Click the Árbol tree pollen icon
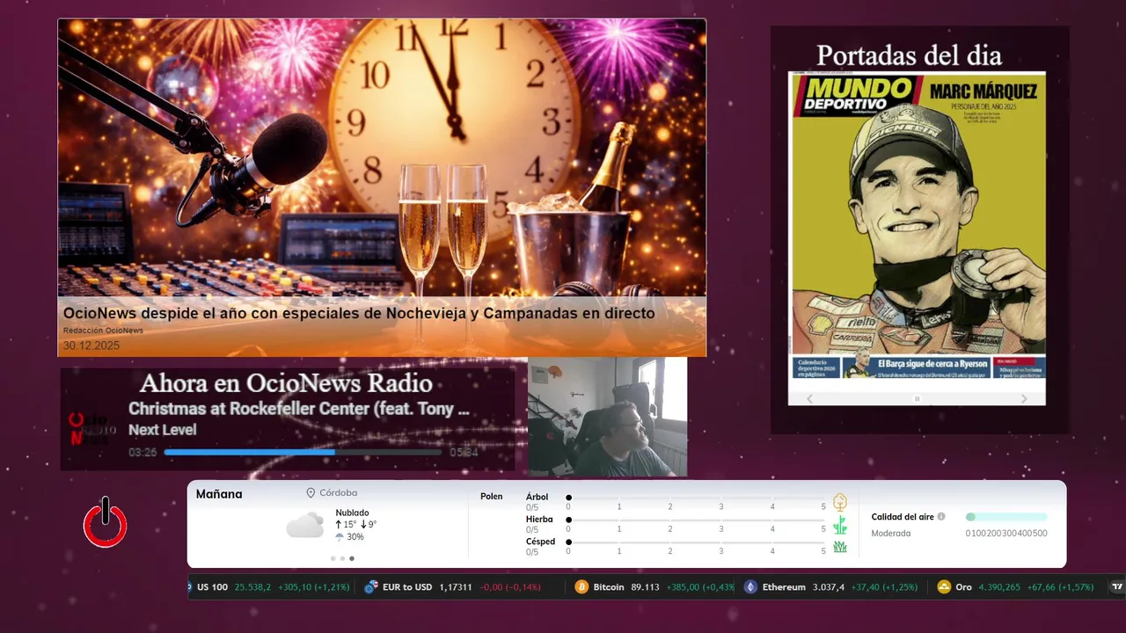Screen dimensions: 1126x633 [840, 502]
